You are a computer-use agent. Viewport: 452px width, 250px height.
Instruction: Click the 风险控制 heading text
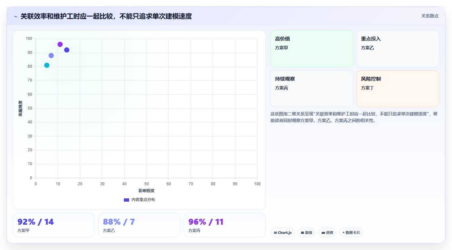[x=371, y=79]
